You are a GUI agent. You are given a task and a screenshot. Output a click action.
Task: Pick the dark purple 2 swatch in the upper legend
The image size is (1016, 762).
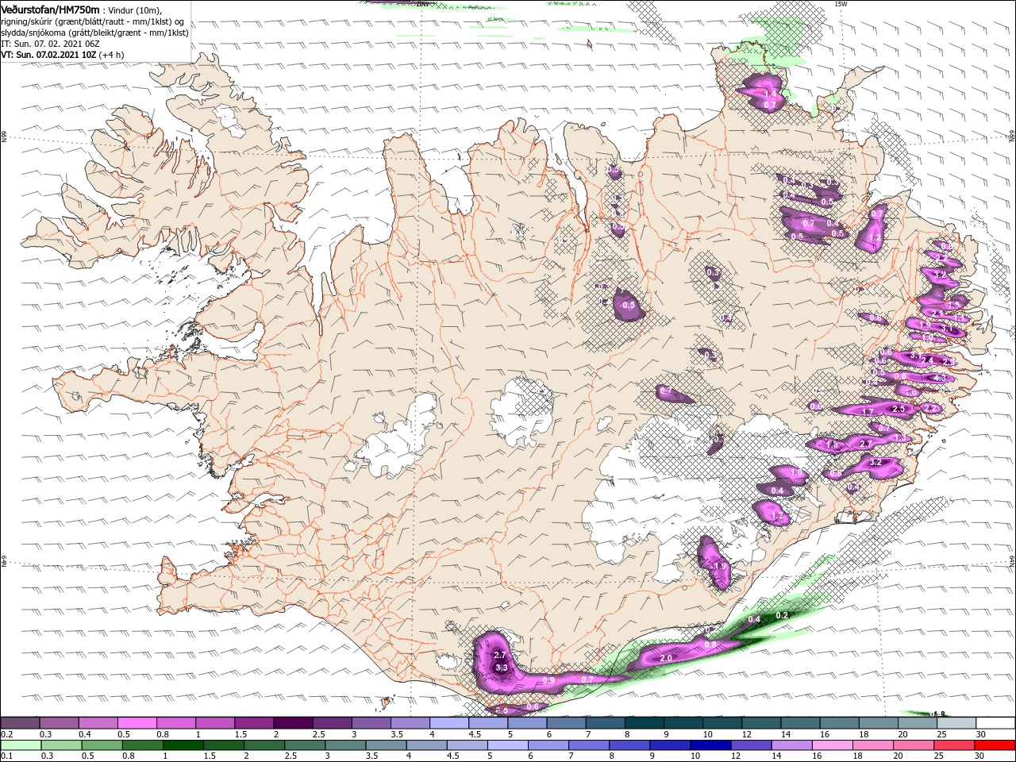click(x=293, y=723)
